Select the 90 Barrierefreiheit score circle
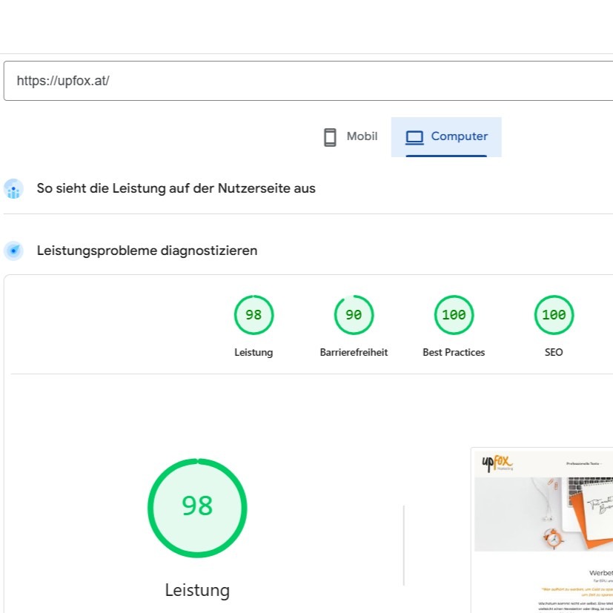Screen dimensions: 613x613 [354, 315]
